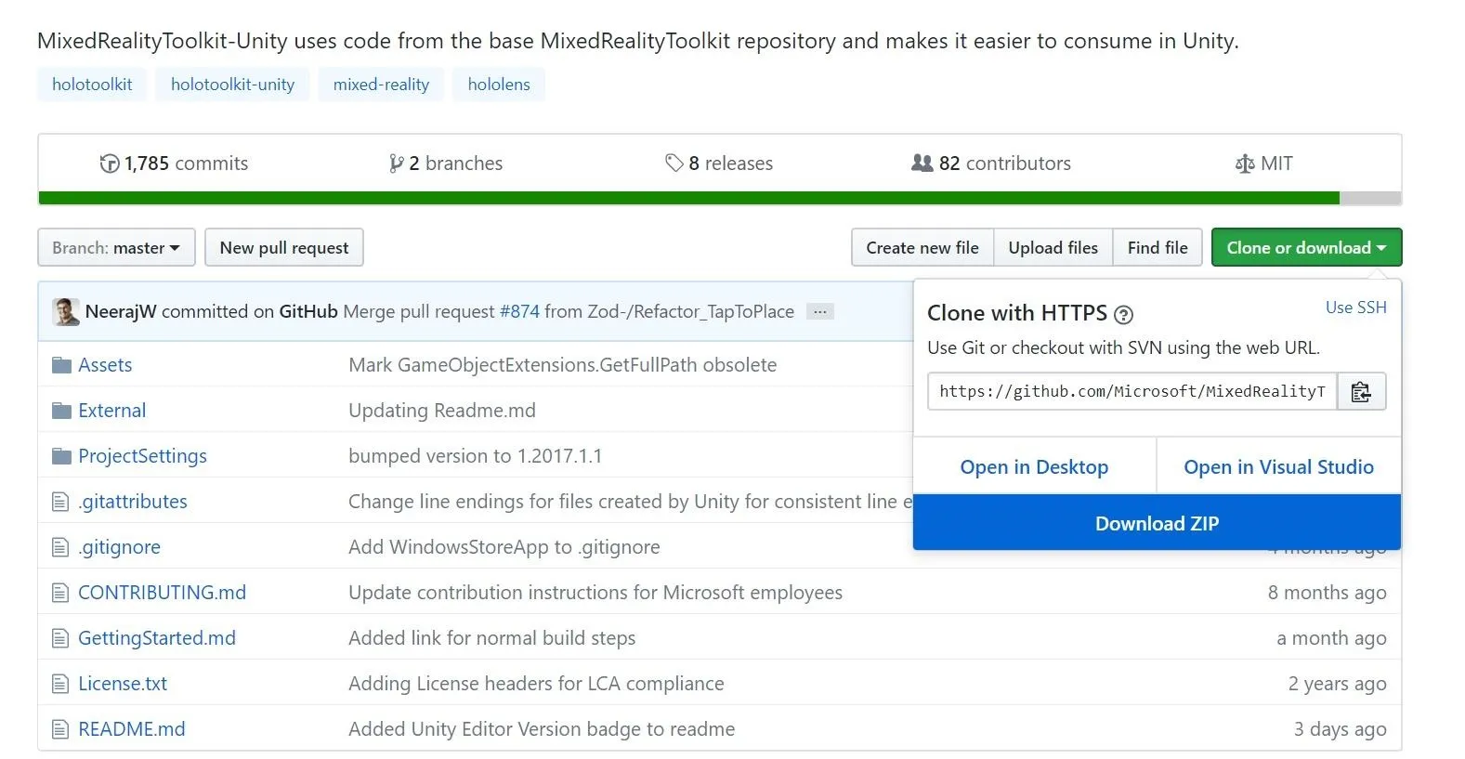
Task: Open the External folder
Action: pyautogui.click(x=111, y=411)
